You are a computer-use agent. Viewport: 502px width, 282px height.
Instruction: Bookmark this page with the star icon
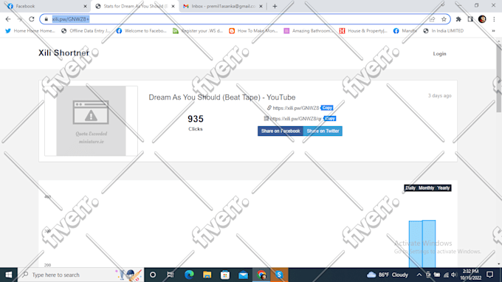444,19
